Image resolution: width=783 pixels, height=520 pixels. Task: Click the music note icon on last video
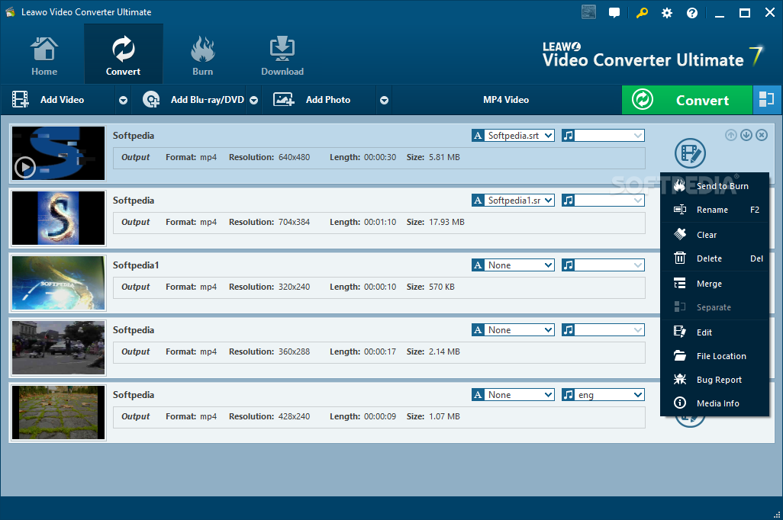point(568,395)
